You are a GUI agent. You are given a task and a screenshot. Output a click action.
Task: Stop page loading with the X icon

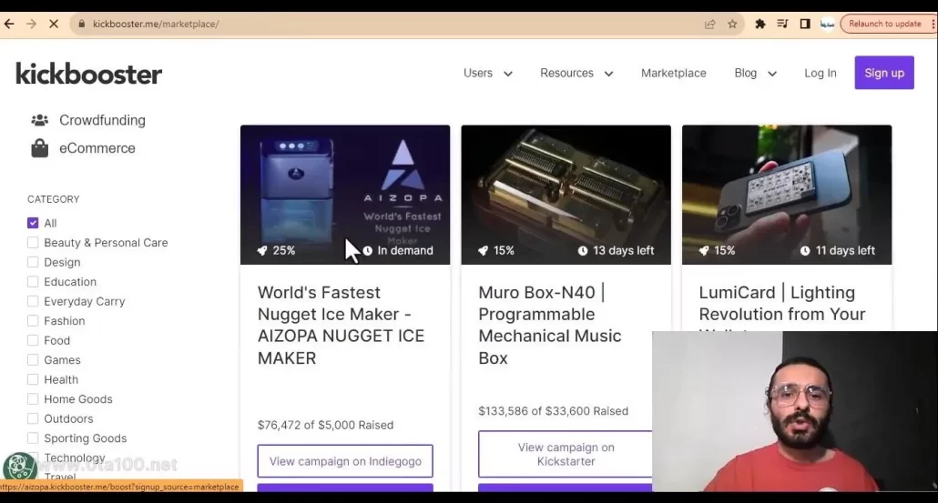coord(53,25)
